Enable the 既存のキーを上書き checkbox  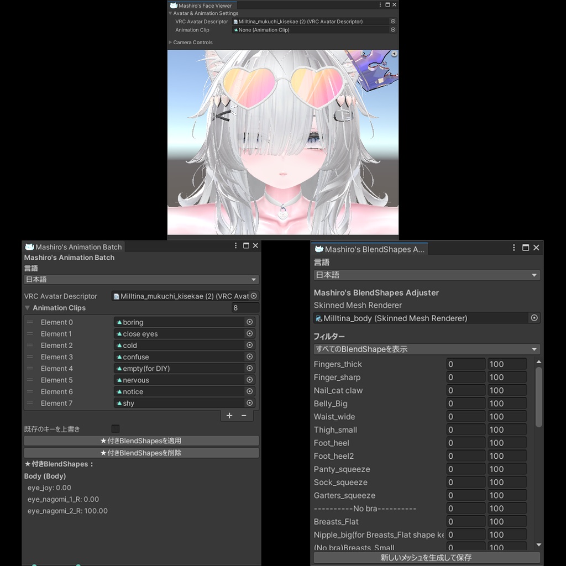click(115, 428)
